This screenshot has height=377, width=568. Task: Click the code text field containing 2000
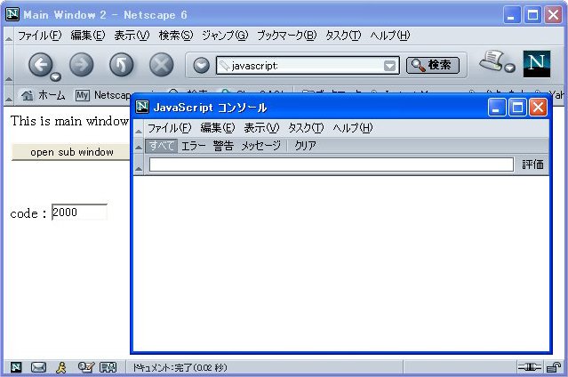pos(79,212)
